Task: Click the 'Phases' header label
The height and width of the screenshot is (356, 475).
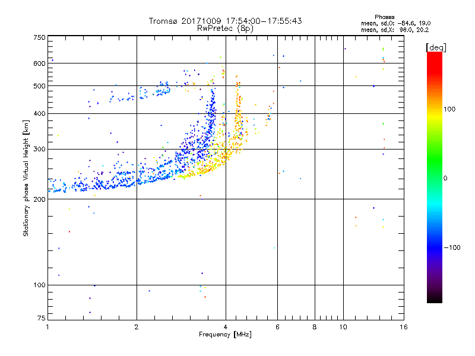Action: pyautogui.click(x=384, y=17)
